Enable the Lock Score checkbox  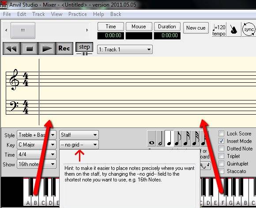click(x=222, y=134)
